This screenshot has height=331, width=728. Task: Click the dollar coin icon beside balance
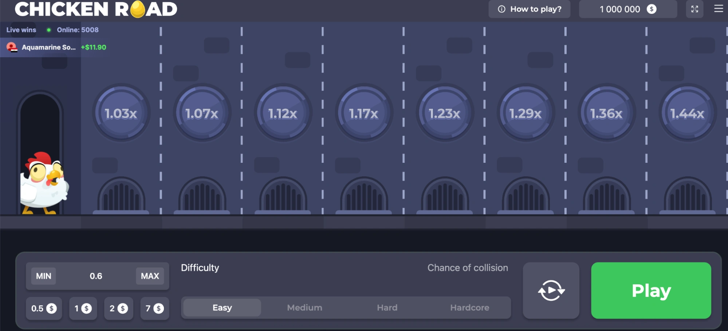coord(652,9)
